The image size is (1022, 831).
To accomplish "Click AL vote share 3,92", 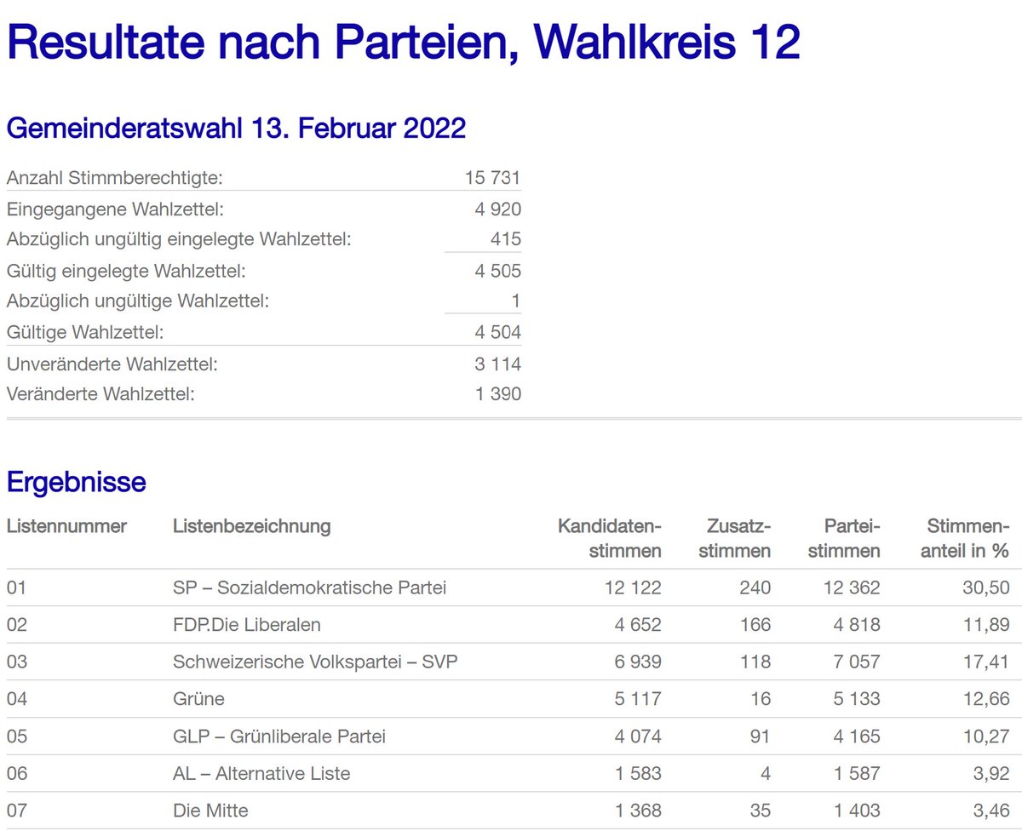I will pos(991,773).
